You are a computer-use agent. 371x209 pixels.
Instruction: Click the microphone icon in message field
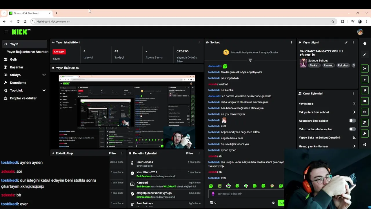[213, 194]
